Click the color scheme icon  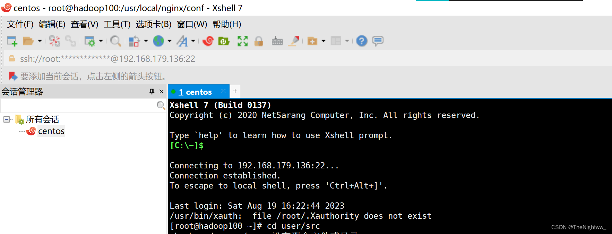coord(134,41)
